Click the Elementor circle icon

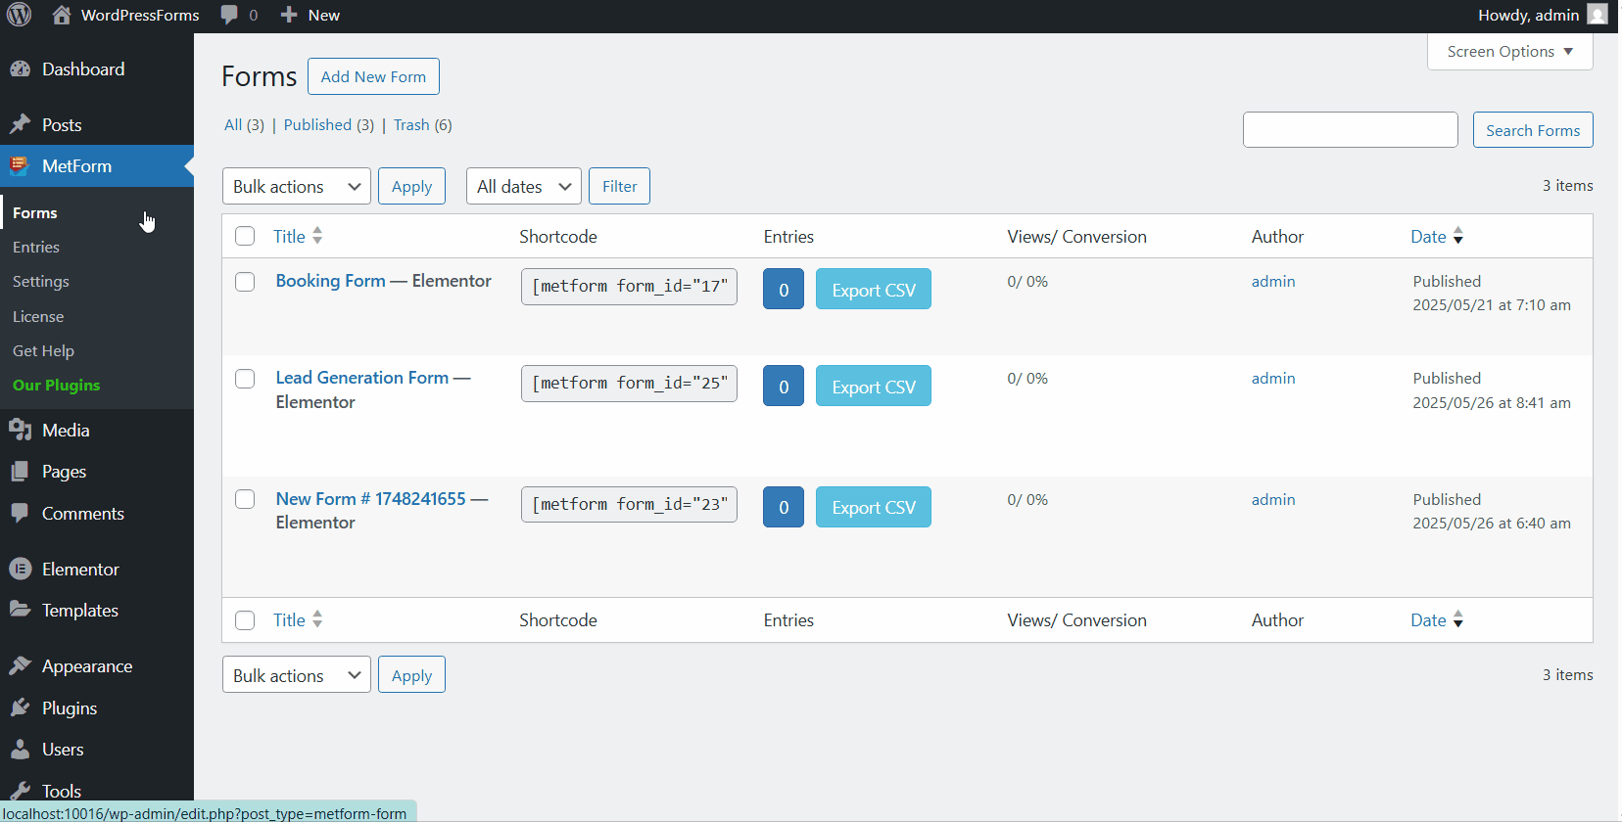tap(20, 569)
